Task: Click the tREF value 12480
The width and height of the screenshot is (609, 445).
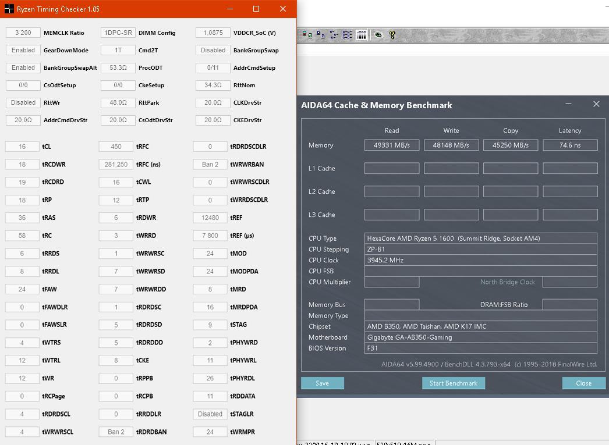Action: pyautogui.click(x=210, y=218)
